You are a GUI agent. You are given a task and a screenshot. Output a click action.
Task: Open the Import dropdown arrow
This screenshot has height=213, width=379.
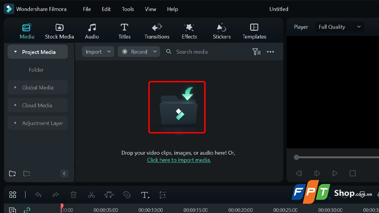coord(109,52)
